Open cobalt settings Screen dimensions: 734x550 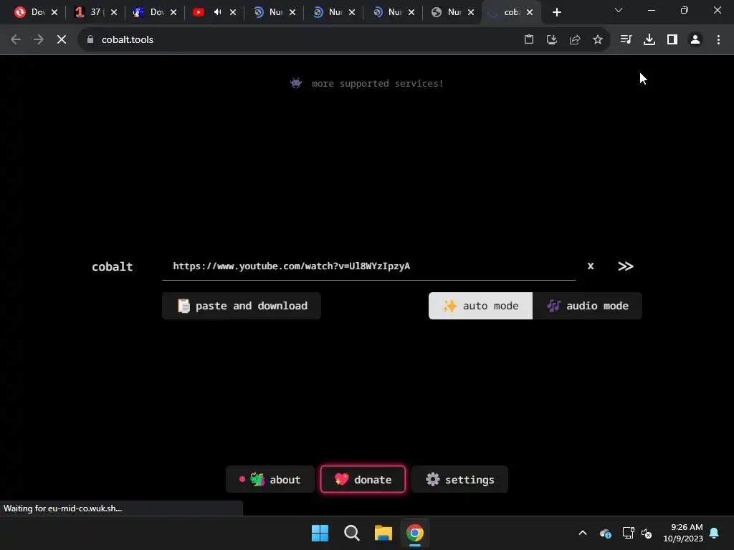[459, 479]
